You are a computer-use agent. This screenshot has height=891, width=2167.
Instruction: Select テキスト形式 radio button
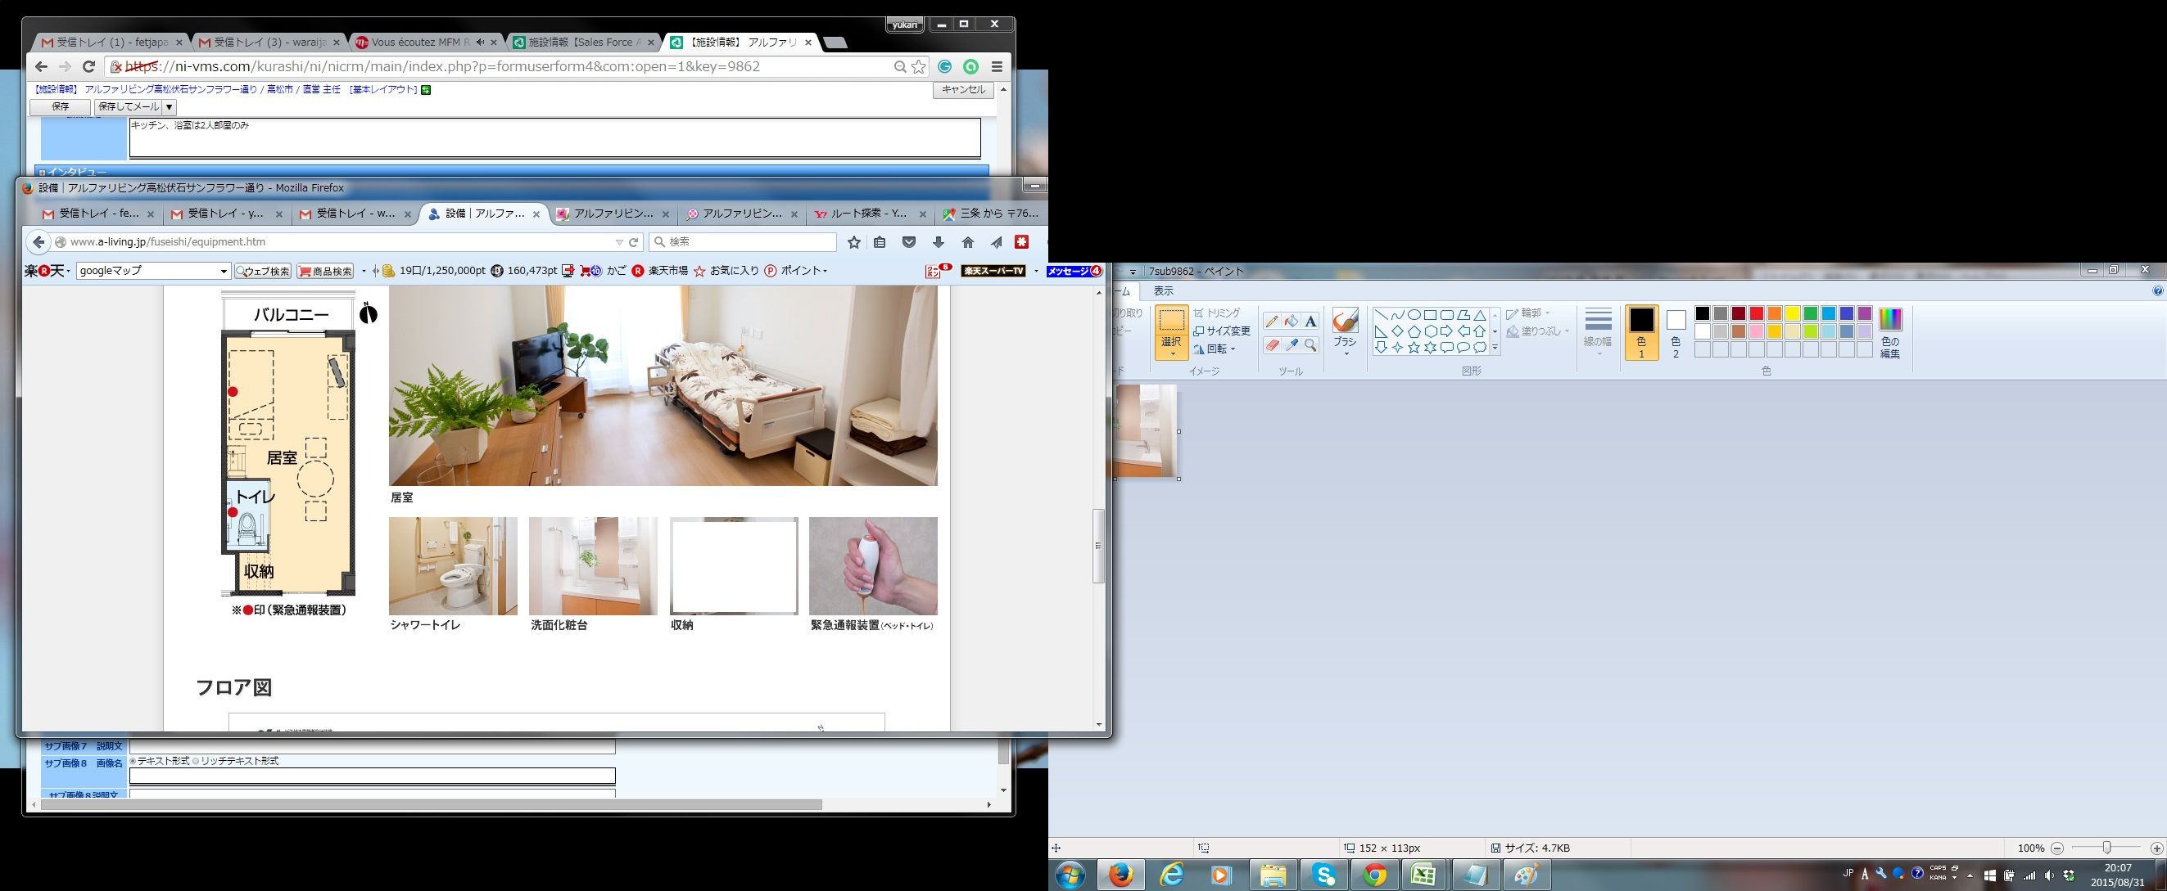133,762
